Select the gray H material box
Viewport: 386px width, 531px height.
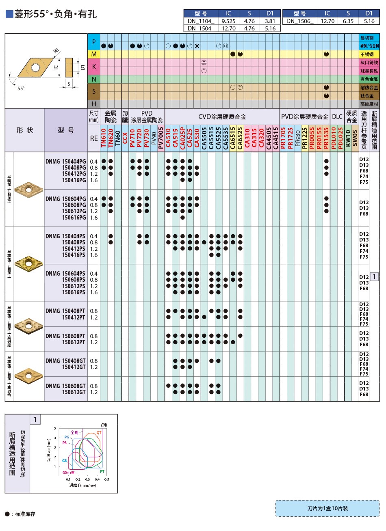pos(94,104)
